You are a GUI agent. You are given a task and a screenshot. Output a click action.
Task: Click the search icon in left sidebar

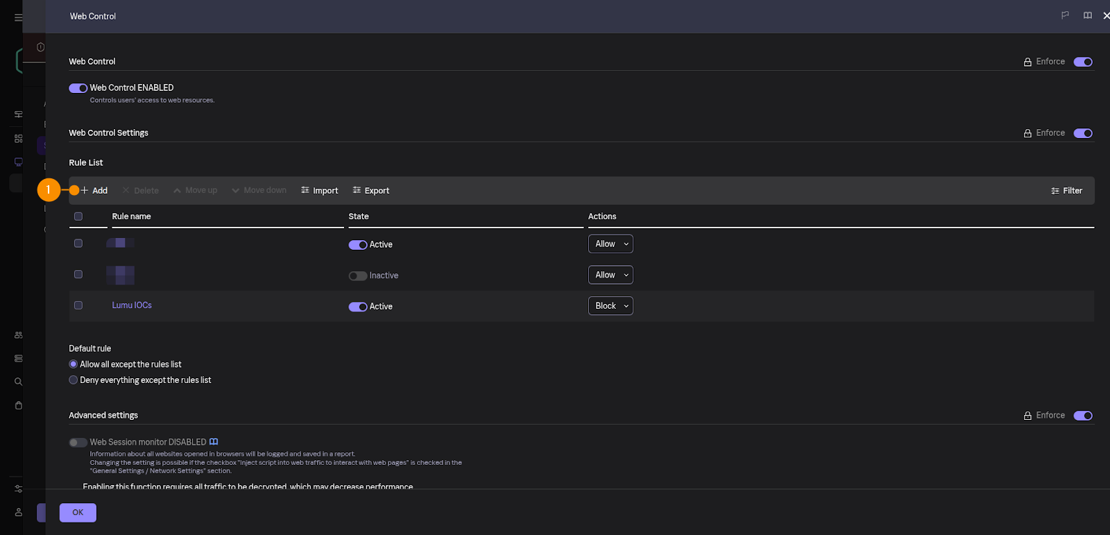tap(19, 382)
